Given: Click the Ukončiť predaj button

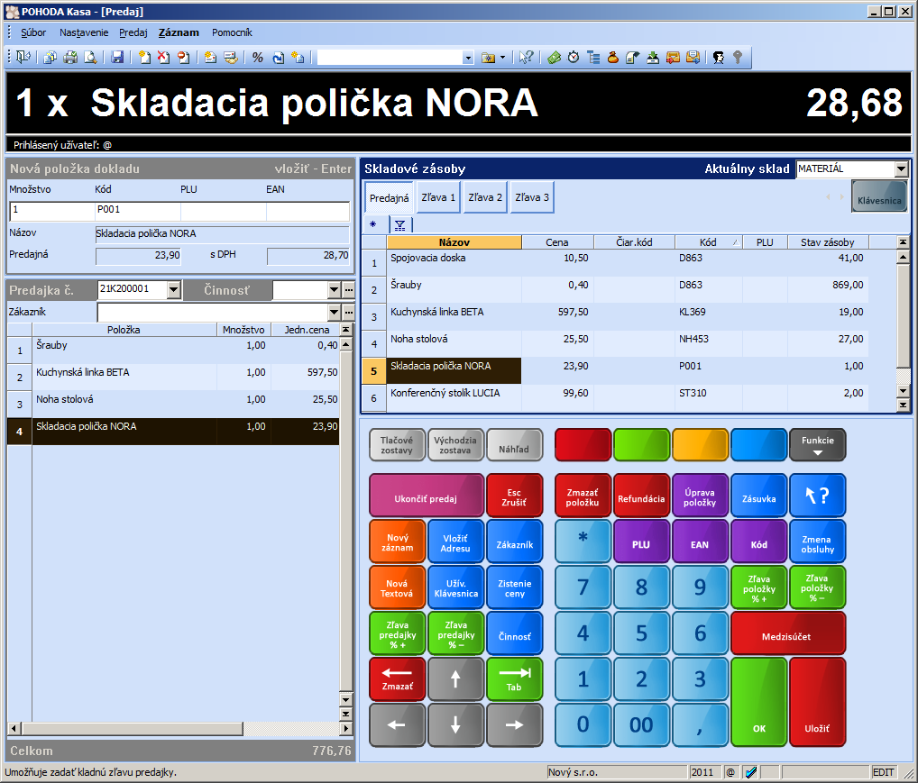Looking at the screenshot, I should click(427, 496).
